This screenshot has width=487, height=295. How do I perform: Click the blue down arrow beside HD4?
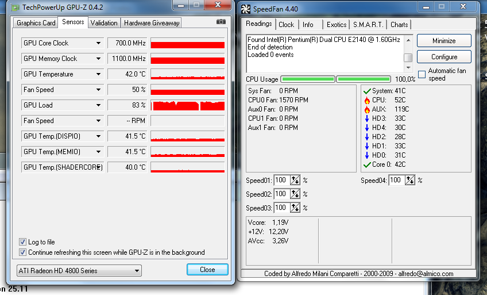pos(367,128)
